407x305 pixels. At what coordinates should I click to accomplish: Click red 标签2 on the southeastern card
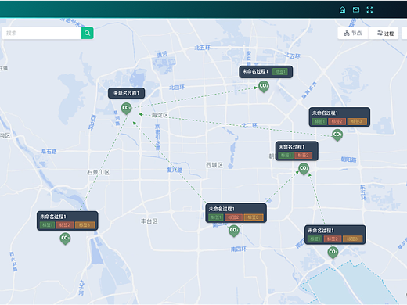[x=333, y=239]
